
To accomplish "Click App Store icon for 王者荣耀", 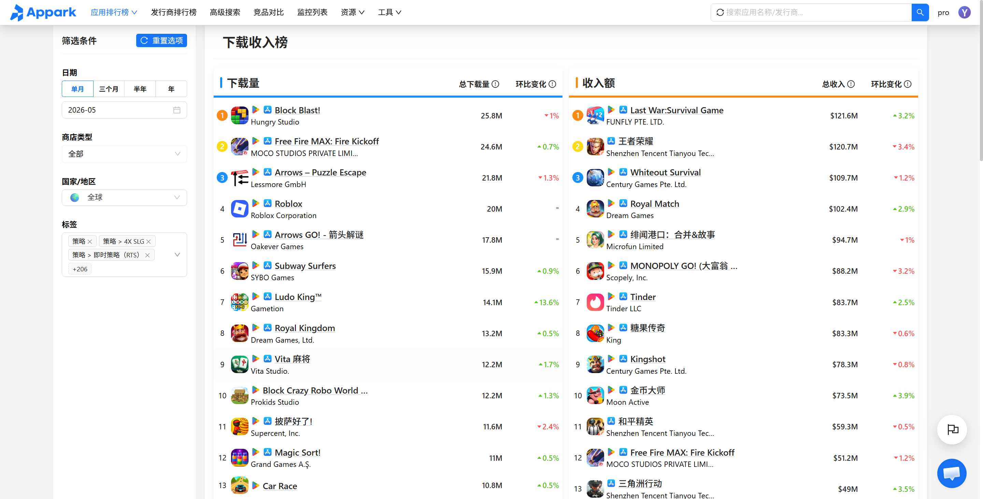I will pyautogui.click(x=611, y=141).
